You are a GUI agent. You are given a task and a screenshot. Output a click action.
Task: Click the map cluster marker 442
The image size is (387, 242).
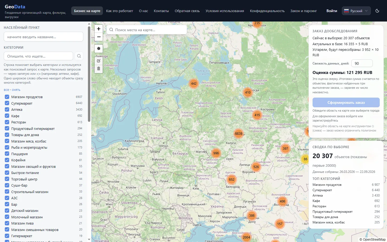coord(194,84)
